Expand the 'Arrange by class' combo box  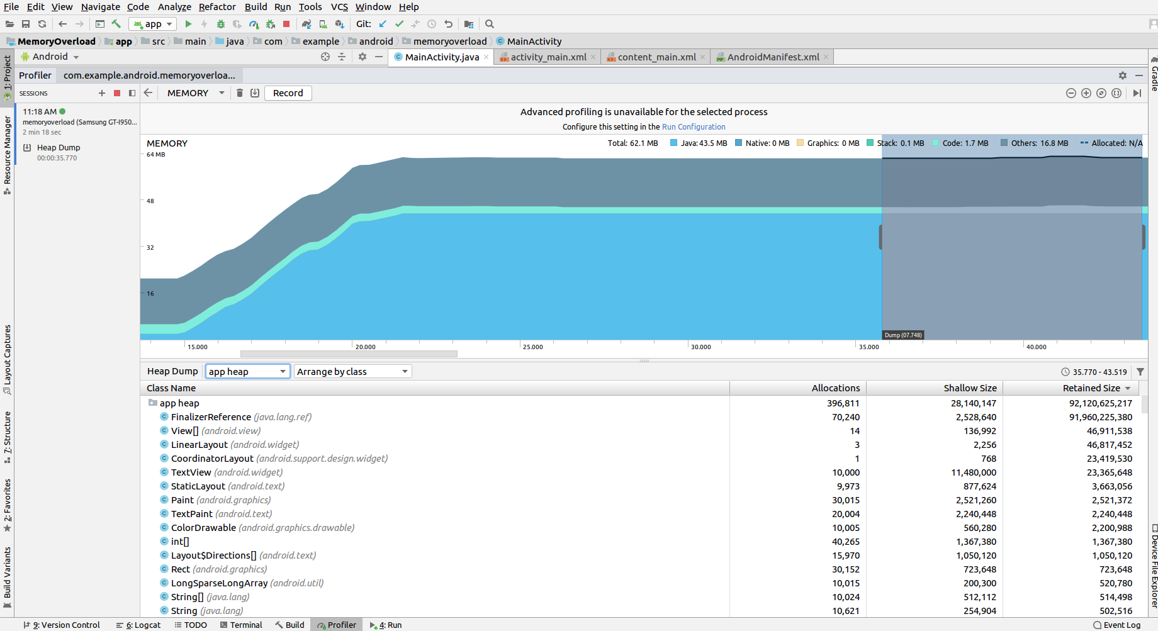coord(352,372)
